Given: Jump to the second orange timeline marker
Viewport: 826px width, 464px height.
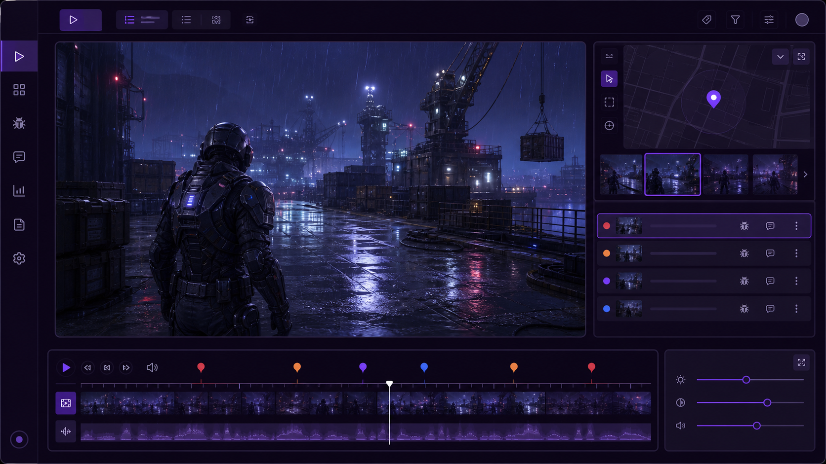Looking at the screenshot, I should (514, 367).
